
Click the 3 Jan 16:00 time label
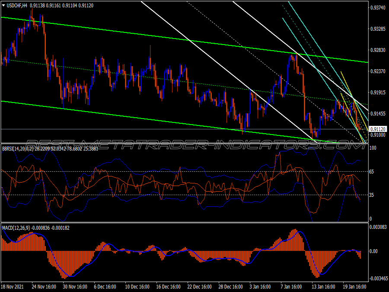[260, 287]
